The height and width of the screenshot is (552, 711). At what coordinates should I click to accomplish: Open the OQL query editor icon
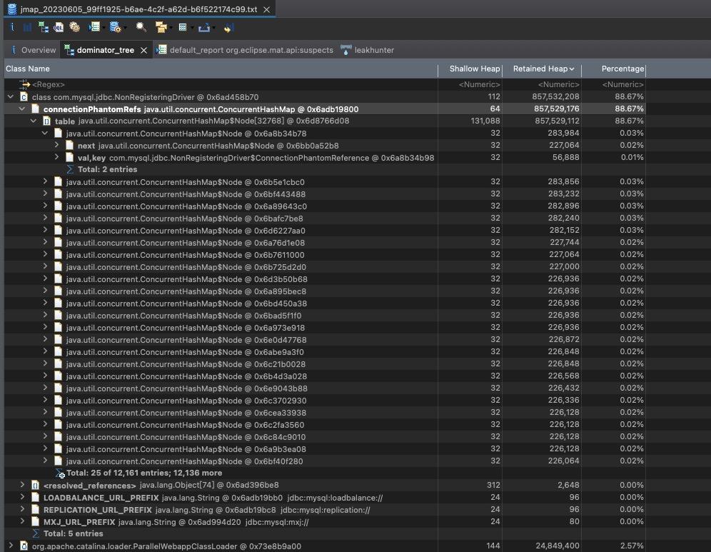click(59, 28)
